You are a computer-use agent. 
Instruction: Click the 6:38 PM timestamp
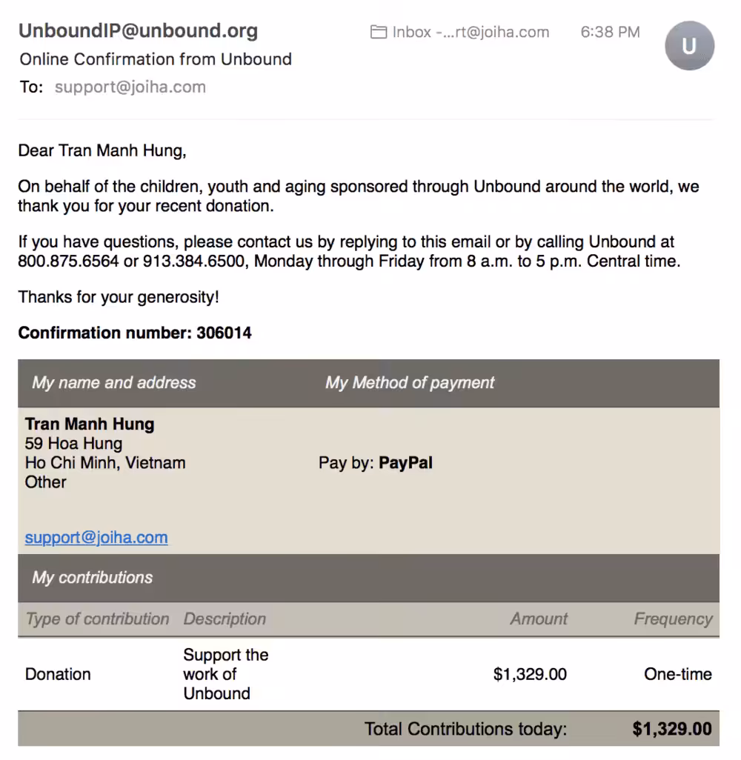610,32
